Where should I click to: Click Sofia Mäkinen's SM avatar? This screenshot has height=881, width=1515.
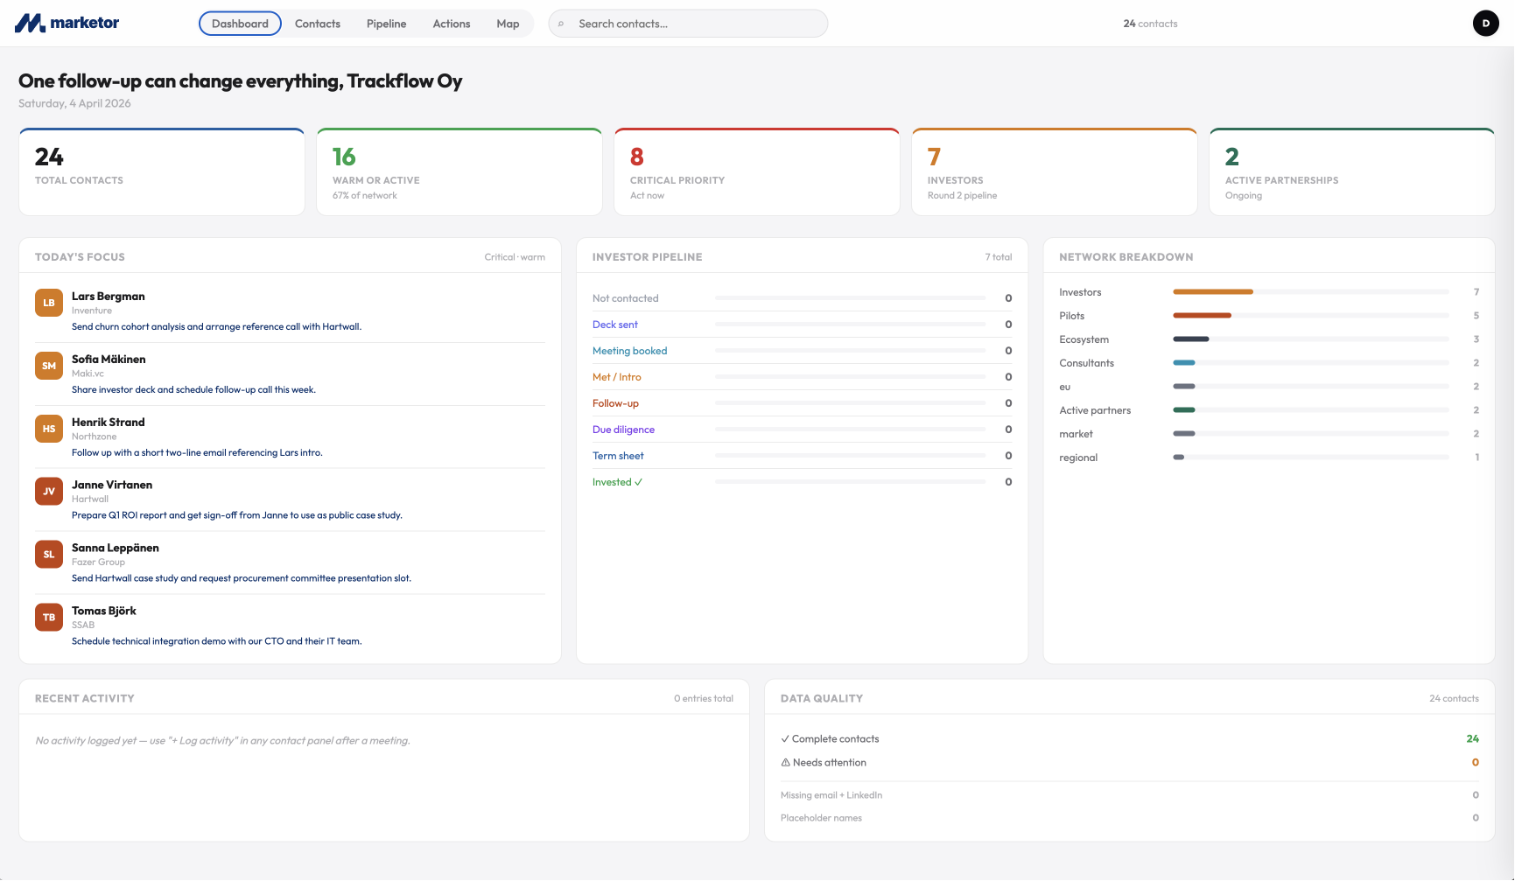49,366
